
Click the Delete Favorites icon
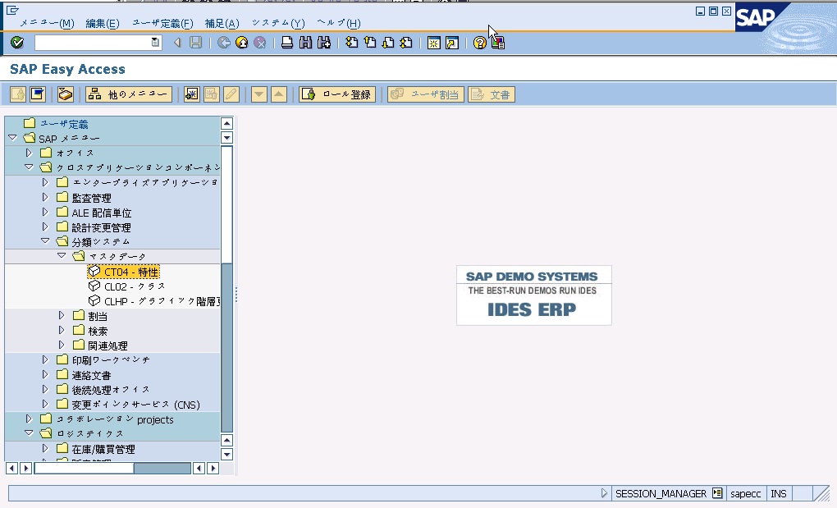coord(212,94)
